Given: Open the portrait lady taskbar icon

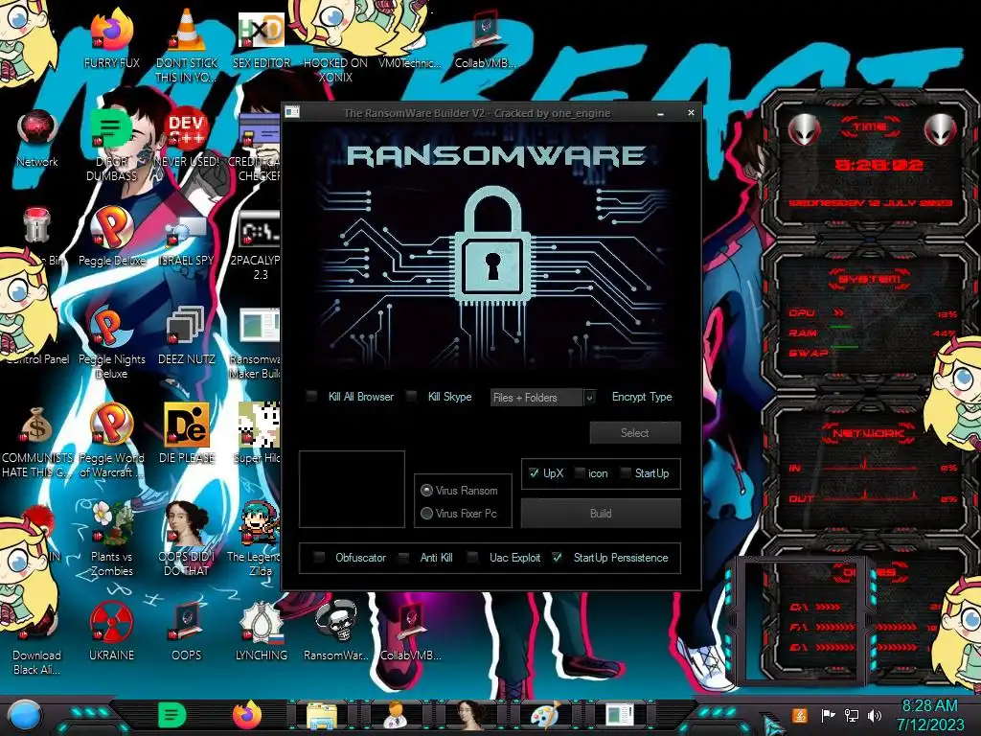Looking at the screenshot, I should (470, 716).
